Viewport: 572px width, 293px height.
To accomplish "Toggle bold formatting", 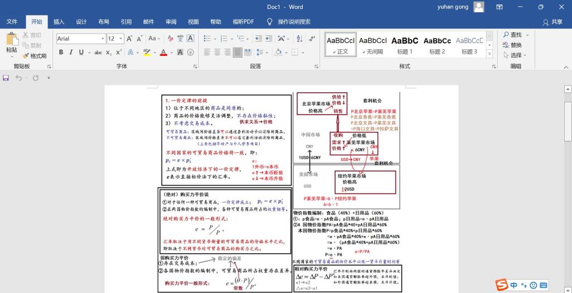I will pyautogui.click(x=61, y=53).
